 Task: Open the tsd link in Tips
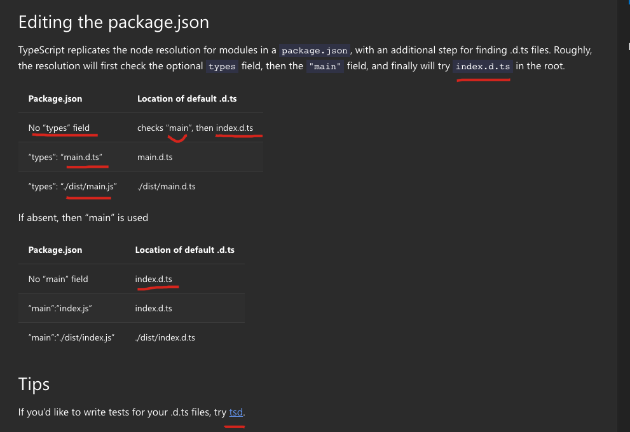click(236, 412)
